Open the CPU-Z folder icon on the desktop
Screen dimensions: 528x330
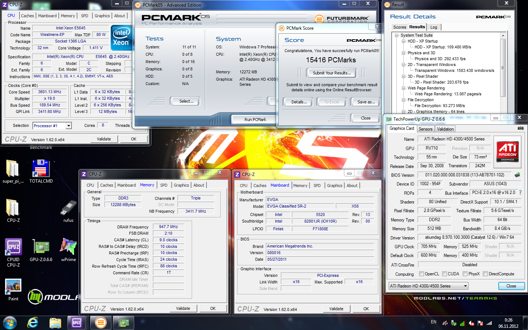tap(13, 210)
